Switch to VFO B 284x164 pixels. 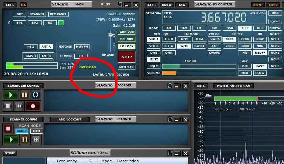tap(154, 46)
